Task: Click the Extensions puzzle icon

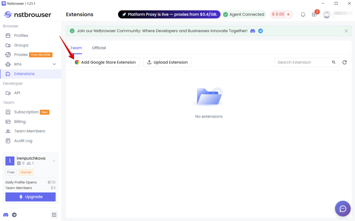Action: (8, 74)
